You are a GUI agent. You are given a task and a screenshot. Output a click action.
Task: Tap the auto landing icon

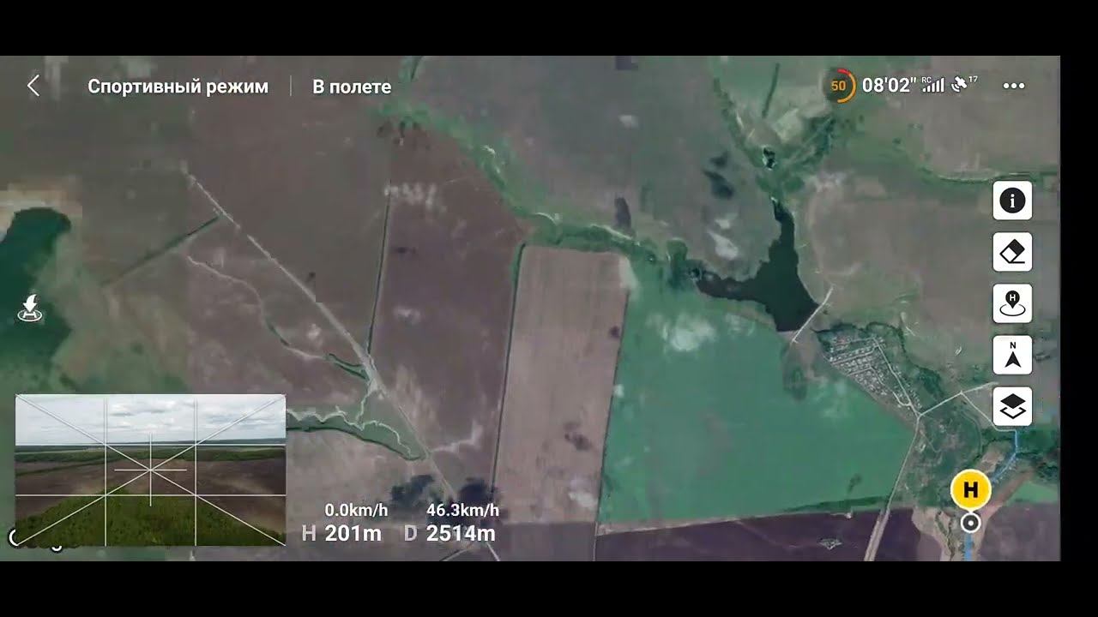click(x=30, y=309)
